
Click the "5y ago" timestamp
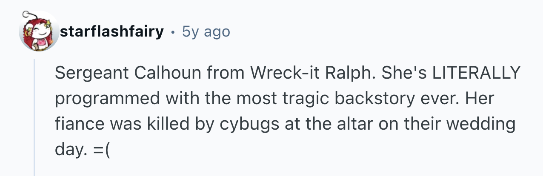coord(206,31)
